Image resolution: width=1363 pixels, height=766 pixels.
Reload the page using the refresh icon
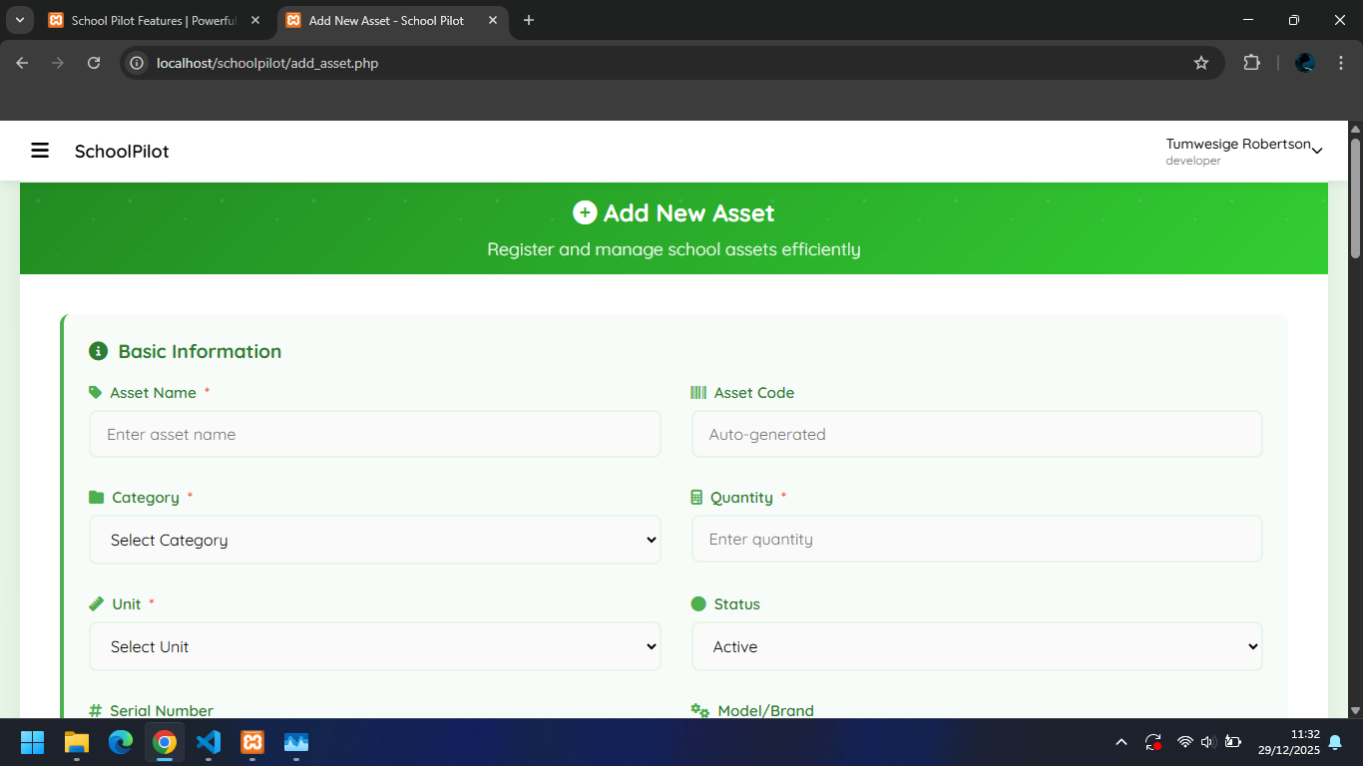[x=94, y=63]
